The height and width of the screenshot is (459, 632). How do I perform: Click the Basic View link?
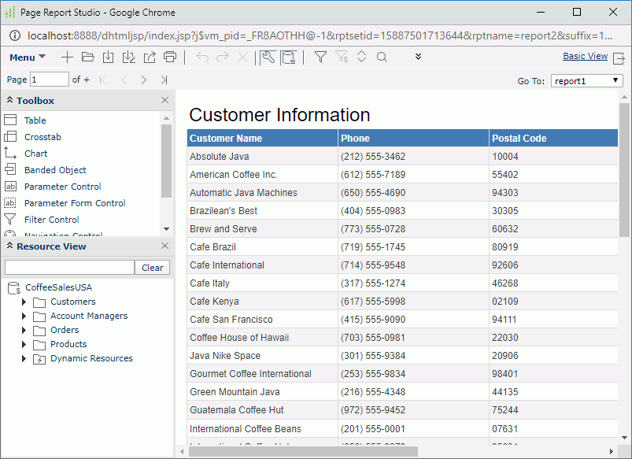(585, 57)
